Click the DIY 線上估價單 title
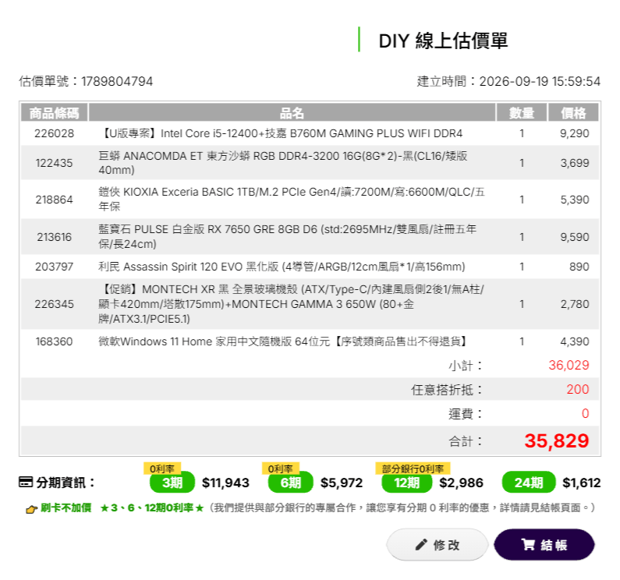This screenshot has height=580, width=620. (443, 41)
